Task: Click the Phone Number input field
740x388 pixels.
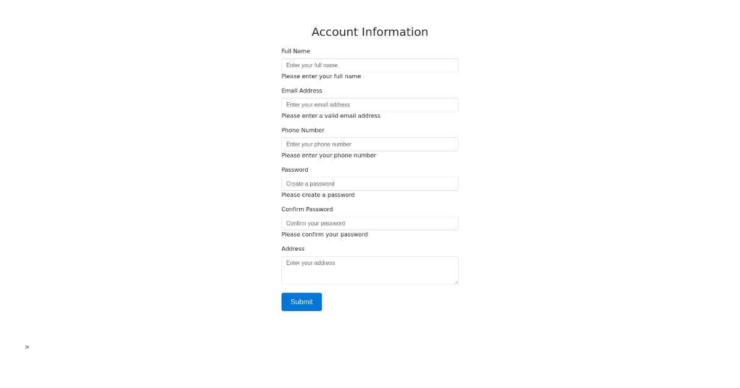Action: (x=370, y=144)
